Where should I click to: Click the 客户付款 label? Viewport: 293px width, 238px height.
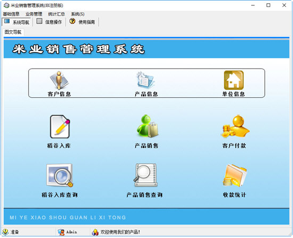tap(234, 146)
